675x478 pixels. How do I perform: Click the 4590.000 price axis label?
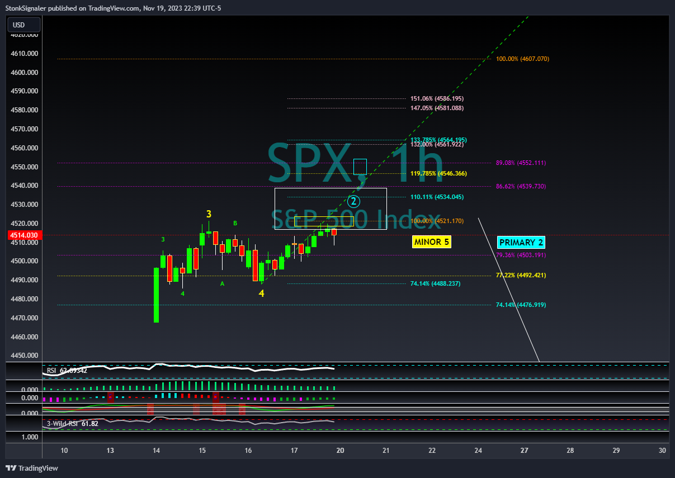[x=24, y=91]
